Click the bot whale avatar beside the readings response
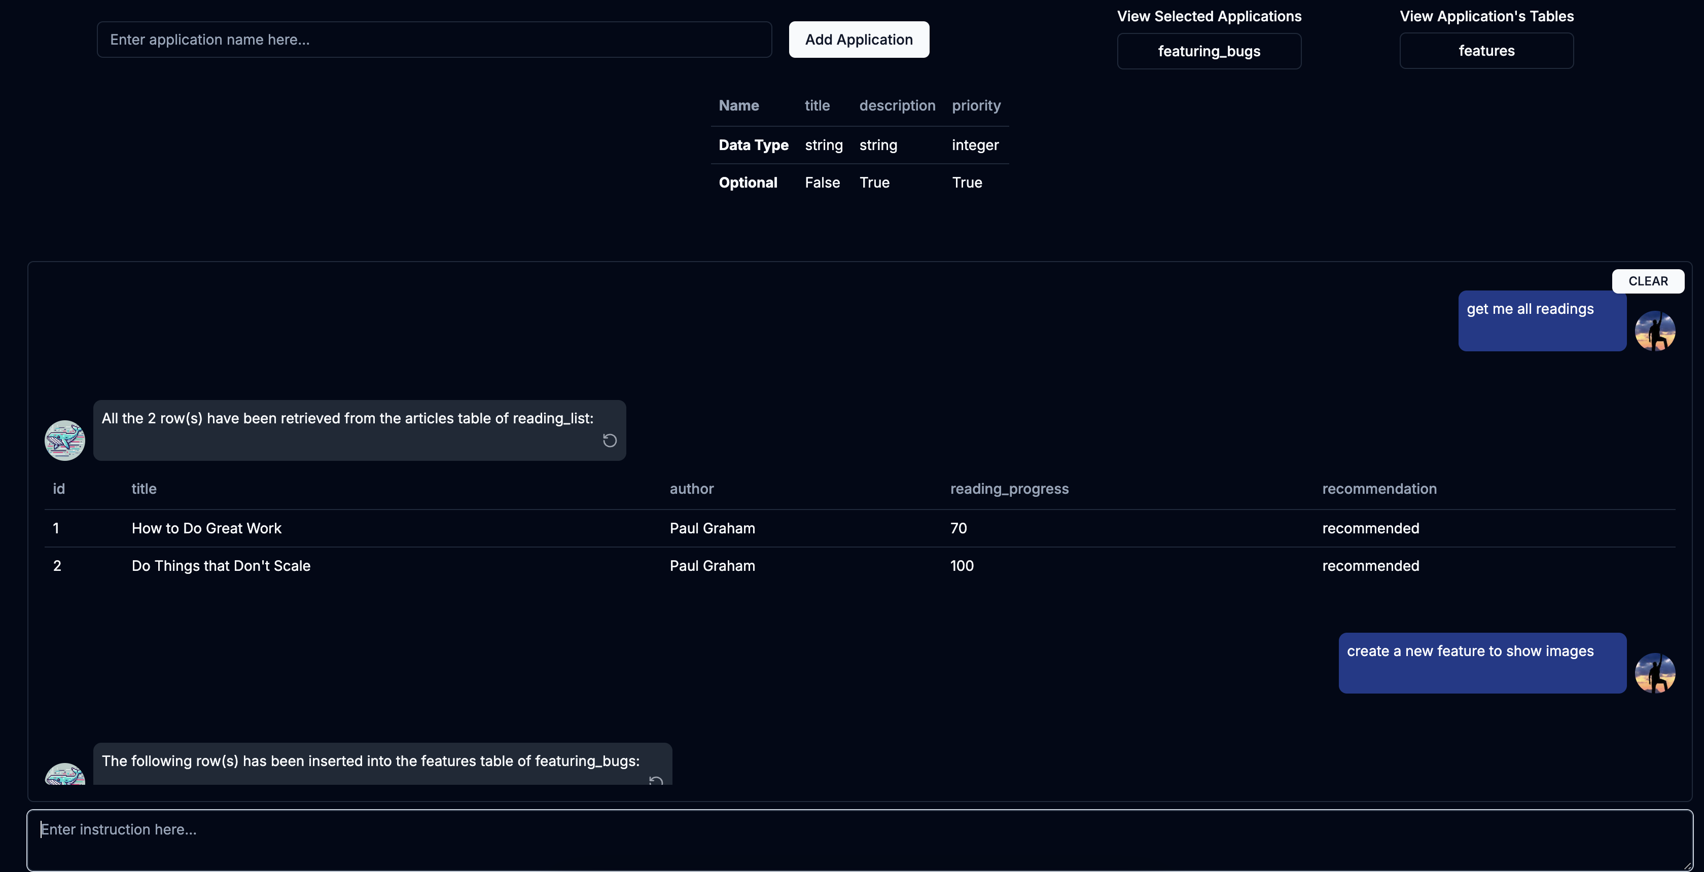 65,440
